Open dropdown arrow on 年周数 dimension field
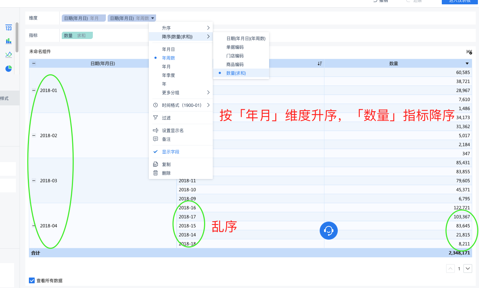This screenshot has height=288, width=479. click(153, 18)
